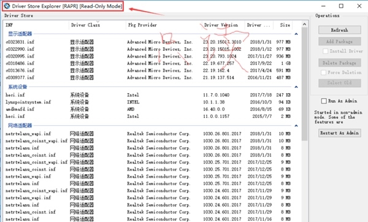This screenshot has height=222, width=368.
Task: Select heci.inf version 11.0.0.1157 row
Action: click(148, 116)
